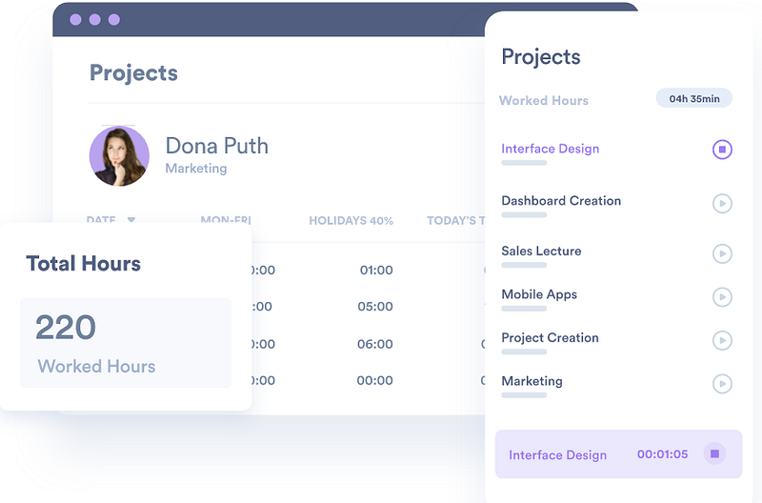
Task: Start timer for Project Creation
Action: [722, 340]
